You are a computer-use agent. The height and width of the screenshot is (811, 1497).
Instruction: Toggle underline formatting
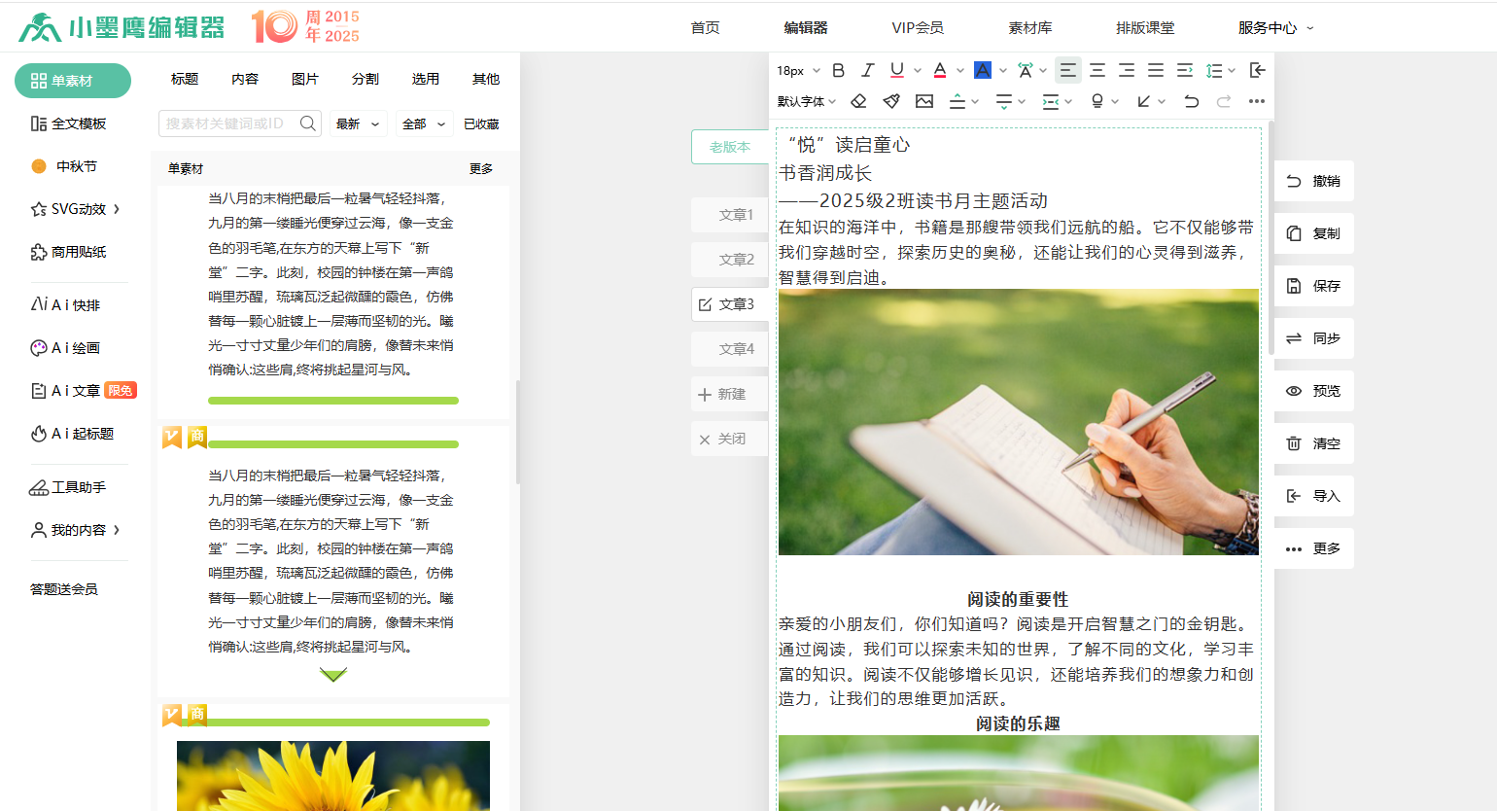click(x=896, y=70)
